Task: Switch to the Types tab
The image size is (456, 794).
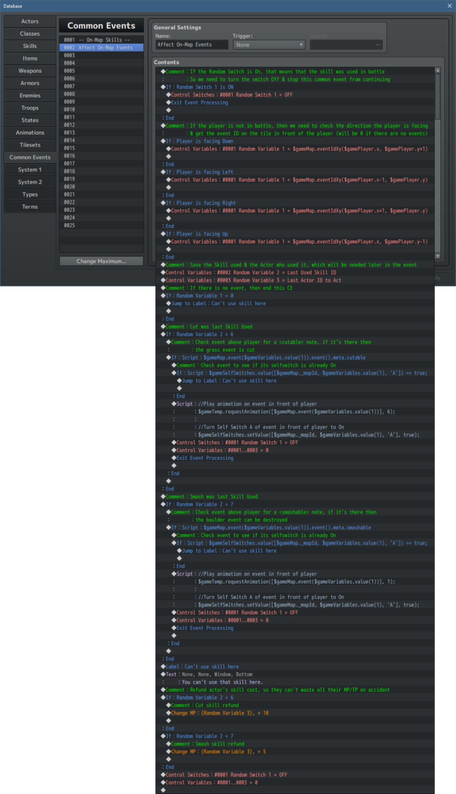Action: [30, 194]
